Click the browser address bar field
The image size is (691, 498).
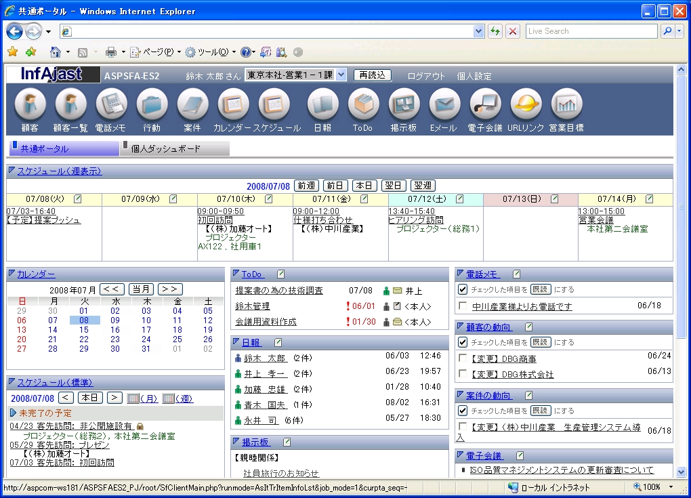tap(271, 31)
